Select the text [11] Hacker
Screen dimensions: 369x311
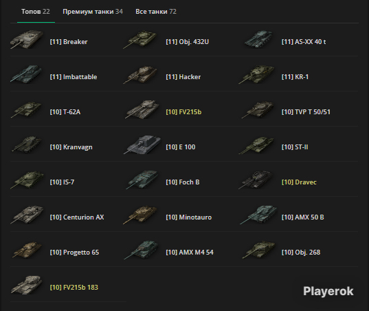tap(183, 77)
